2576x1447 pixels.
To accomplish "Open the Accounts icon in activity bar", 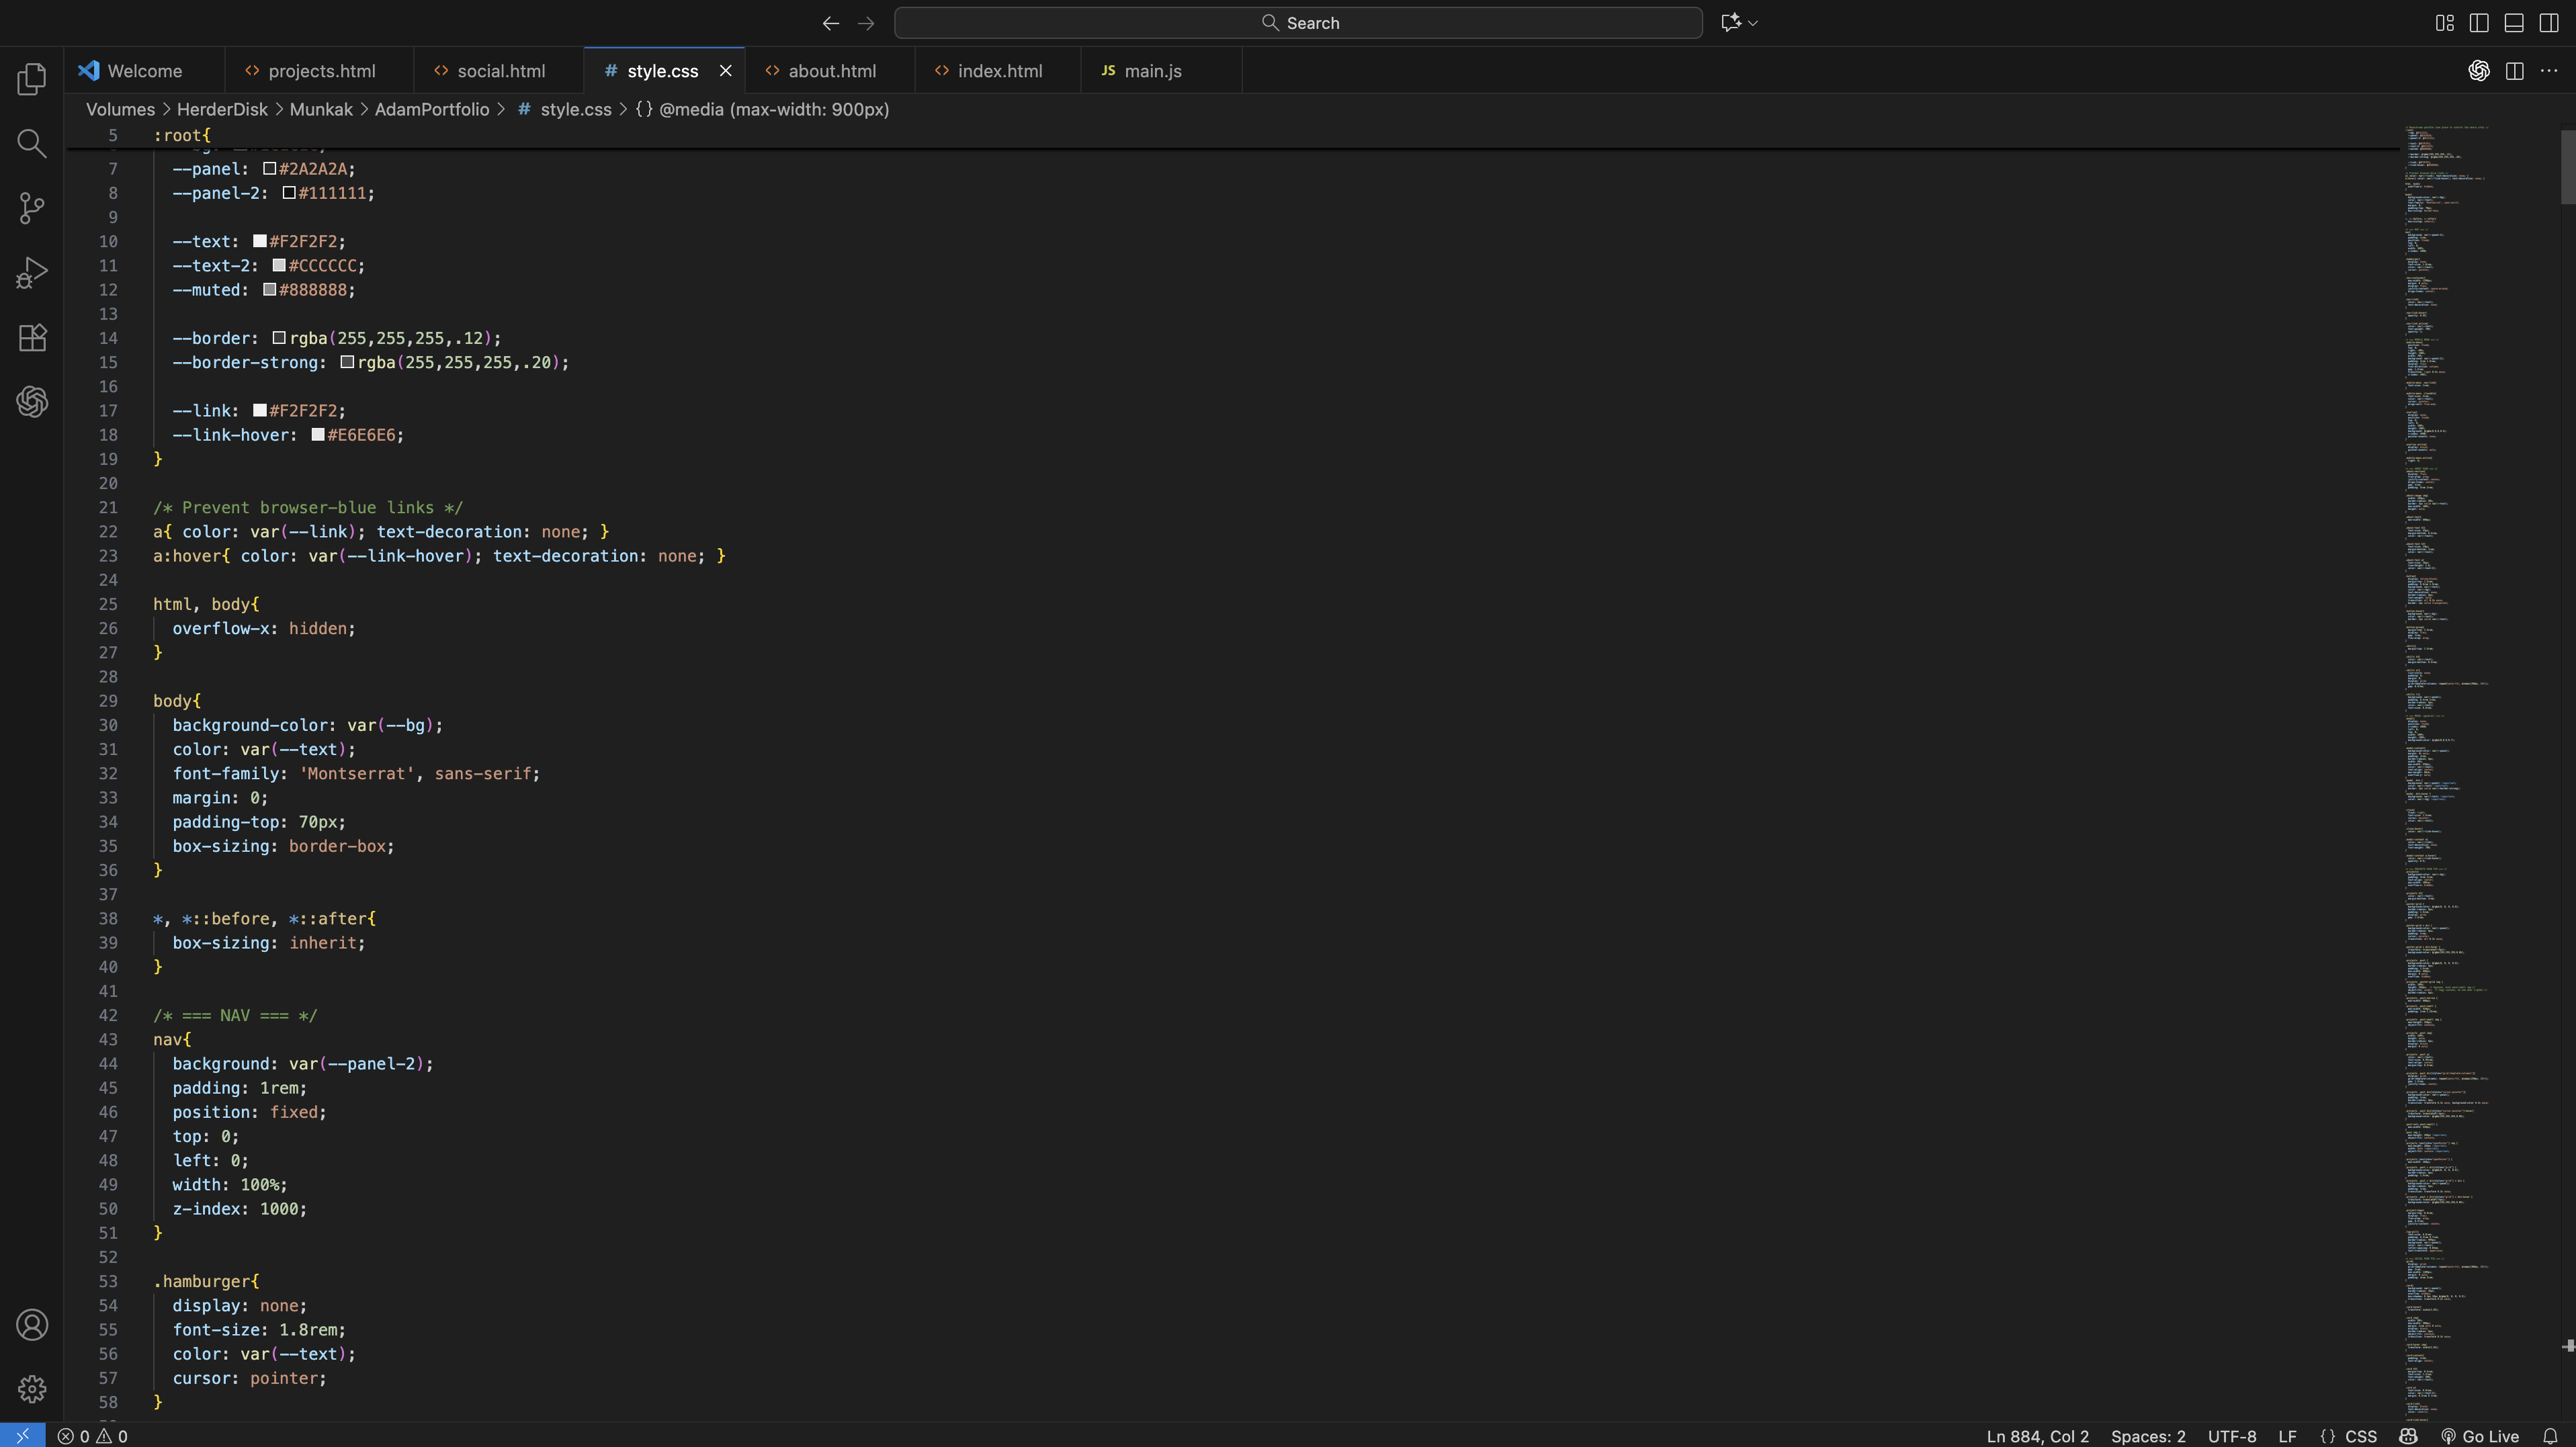I will [x=32, y=1324].
